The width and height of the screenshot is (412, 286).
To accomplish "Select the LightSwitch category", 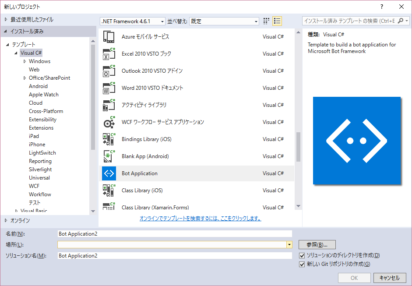I will (42, 153).
